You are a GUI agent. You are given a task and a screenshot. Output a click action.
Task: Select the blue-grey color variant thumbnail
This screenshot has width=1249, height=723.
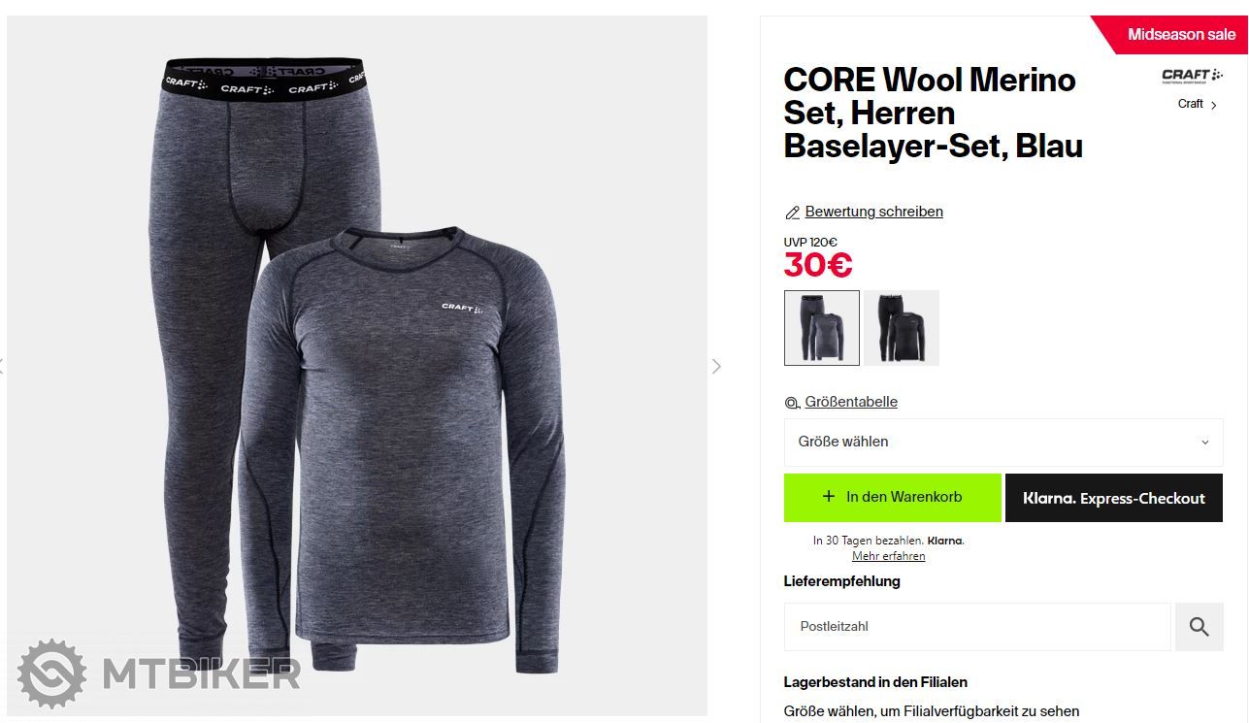click(x=821, y=328)
